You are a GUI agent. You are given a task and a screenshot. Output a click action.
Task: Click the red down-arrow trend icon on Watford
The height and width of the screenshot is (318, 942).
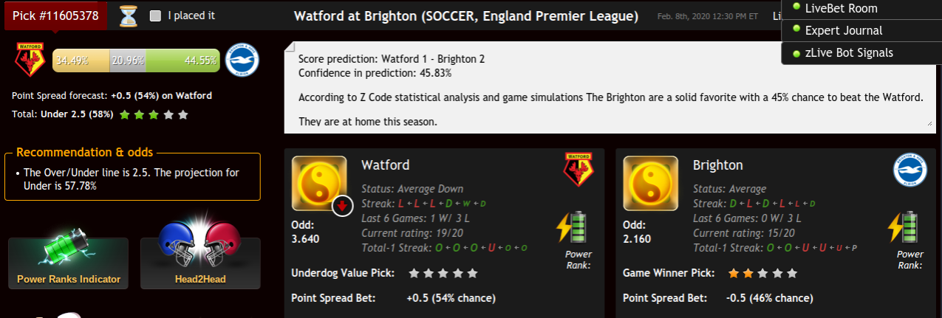point(342,206)
